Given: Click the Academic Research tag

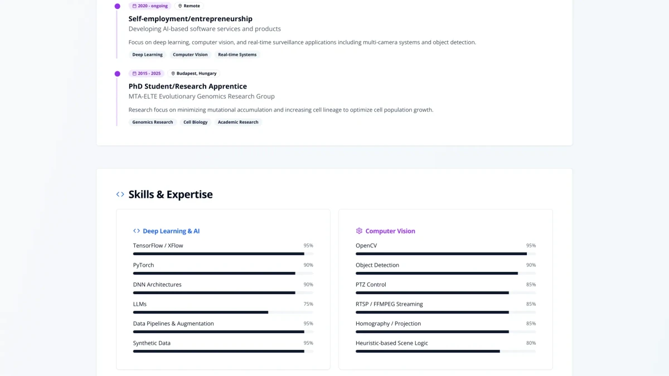Looking at the screenshot, I should [x=238, y=122].
